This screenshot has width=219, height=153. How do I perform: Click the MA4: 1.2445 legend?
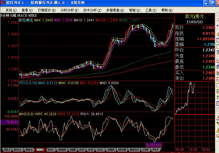[x=44, y=20]
